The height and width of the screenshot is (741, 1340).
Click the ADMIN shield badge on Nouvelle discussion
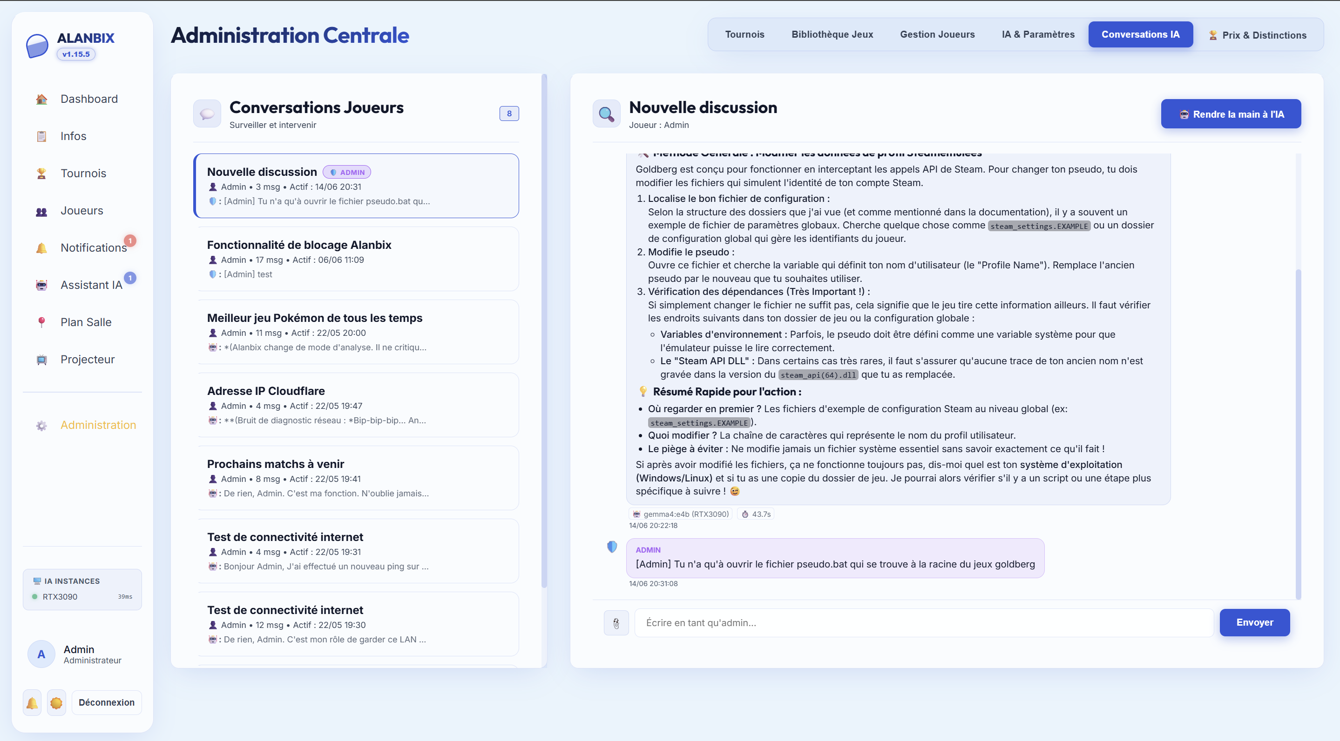347,172
